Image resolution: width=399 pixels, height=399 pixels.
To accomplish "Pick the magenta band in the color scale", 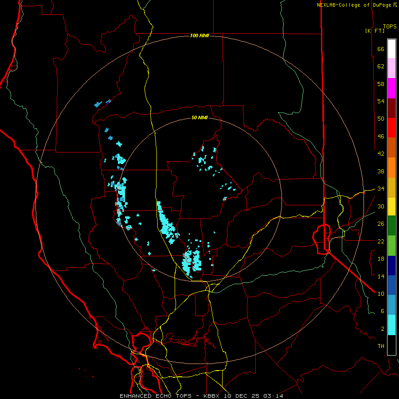I will [391, 88].
